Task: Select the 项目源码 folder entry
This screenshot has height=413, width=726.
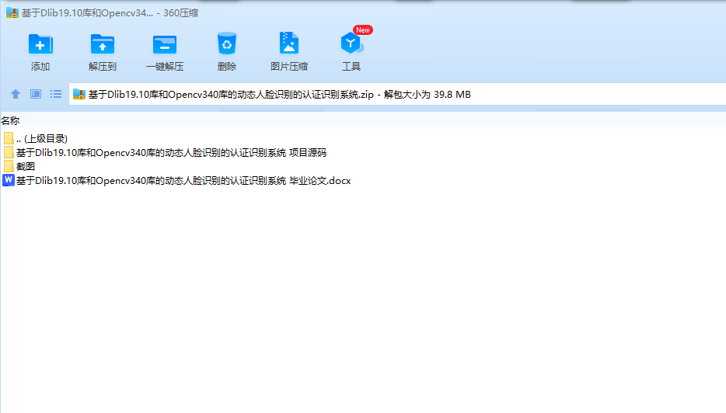Action: click(x=165, y=152)
